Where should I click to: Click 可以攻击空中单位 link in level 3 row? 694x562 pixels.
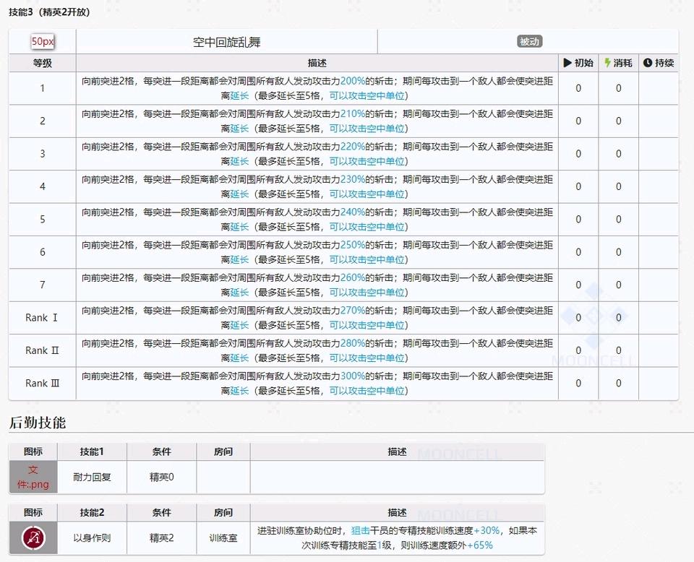click(x=367, y=161)
